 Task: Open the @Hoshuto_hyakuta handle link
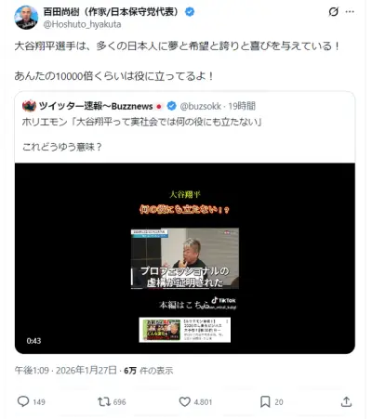(x=82, y=24)
